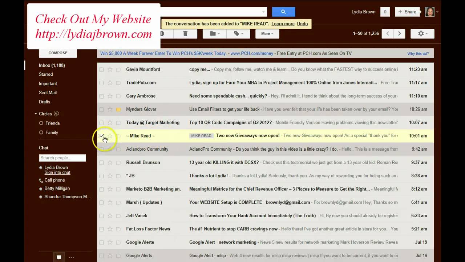Click the more options dots at bottom
Viewport: 465px width, 262px height.
click(x=71, y=257)
